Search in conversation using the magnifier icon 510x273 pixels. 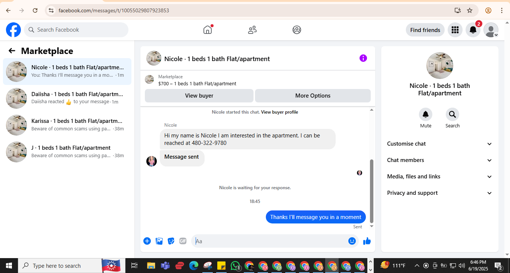point(453,114)
